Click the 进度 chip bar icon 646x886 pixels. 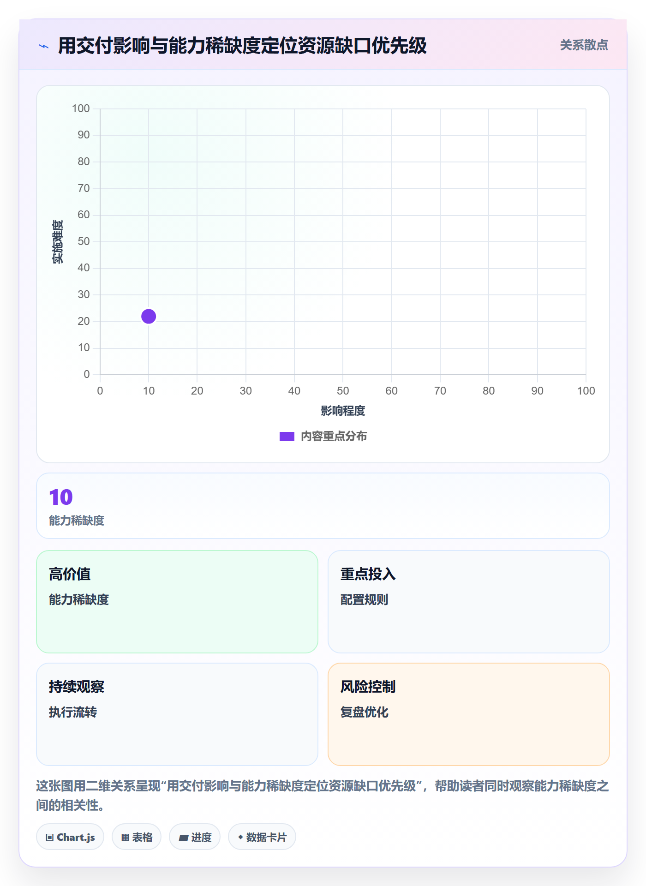click(184, 838)
